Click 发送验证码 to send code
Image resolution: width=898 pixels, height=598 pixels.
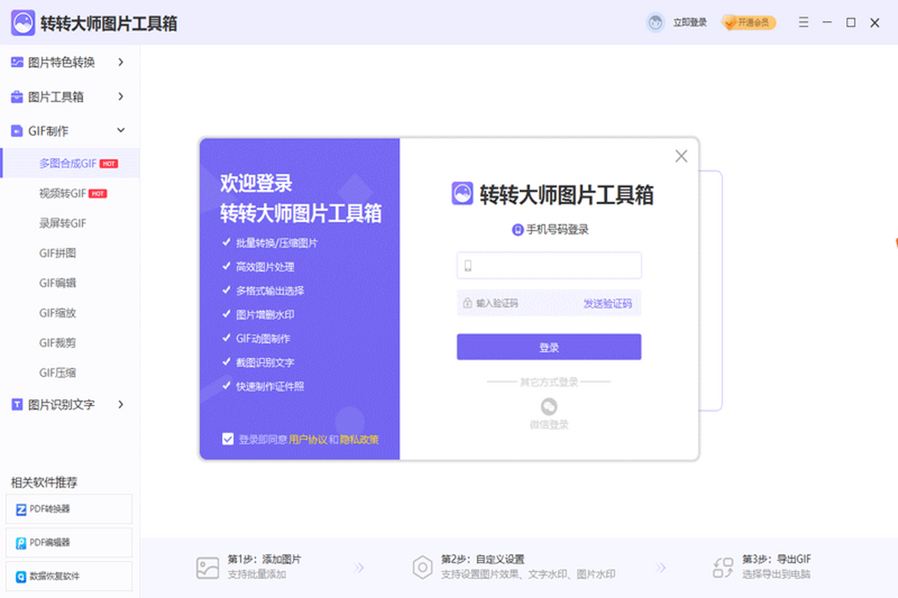point(608,303)
